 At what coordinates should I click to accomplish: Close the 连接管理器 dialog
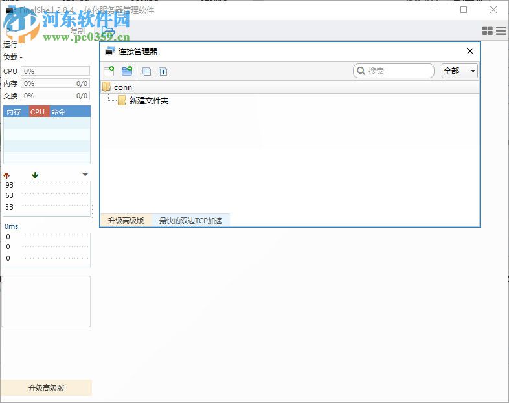(x=469, y=51)
